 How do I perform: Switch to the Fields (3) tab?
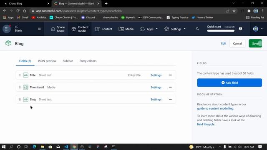tap(25, 61)
